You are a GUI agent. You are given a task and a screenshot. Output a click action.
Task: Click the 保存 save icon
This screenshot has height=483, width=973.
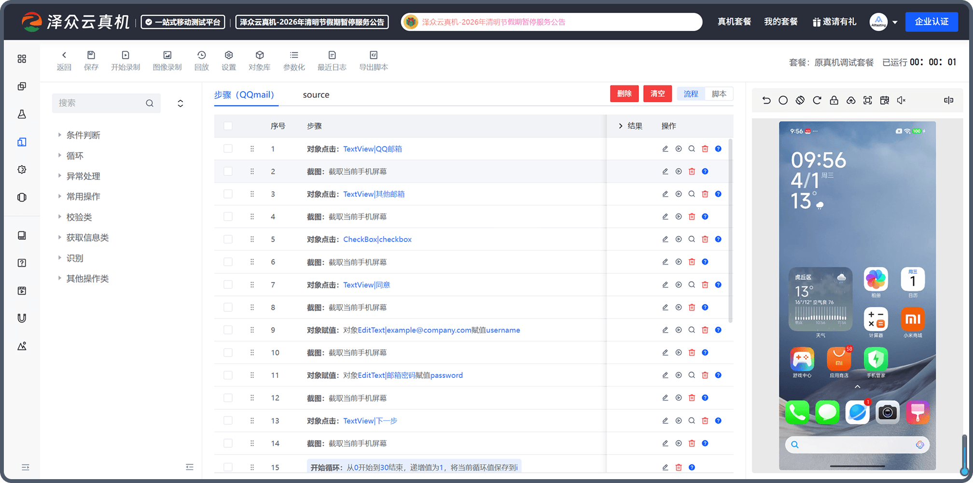91,55
